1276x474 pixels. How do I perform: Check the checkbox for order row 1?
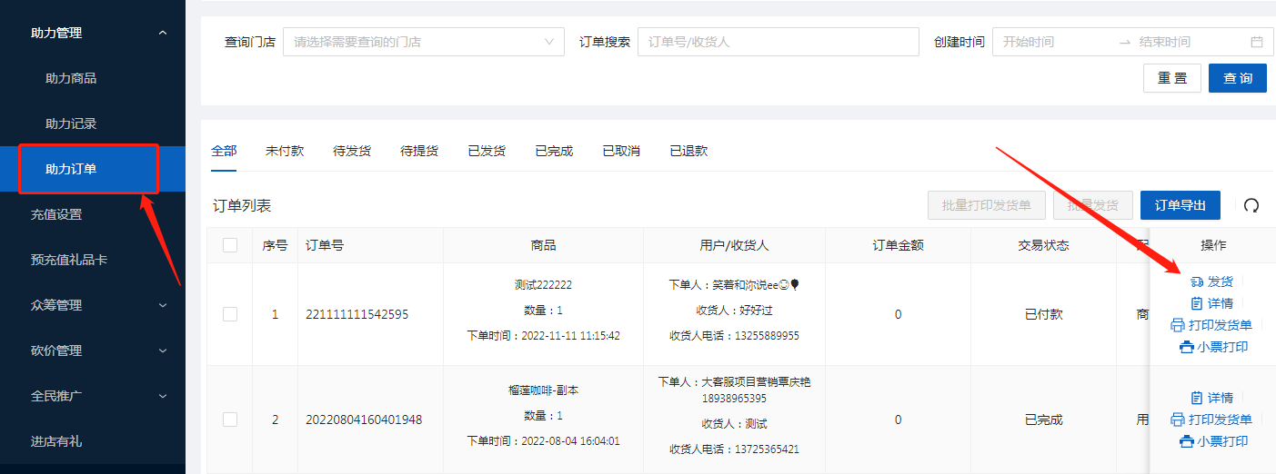point(230,314)
